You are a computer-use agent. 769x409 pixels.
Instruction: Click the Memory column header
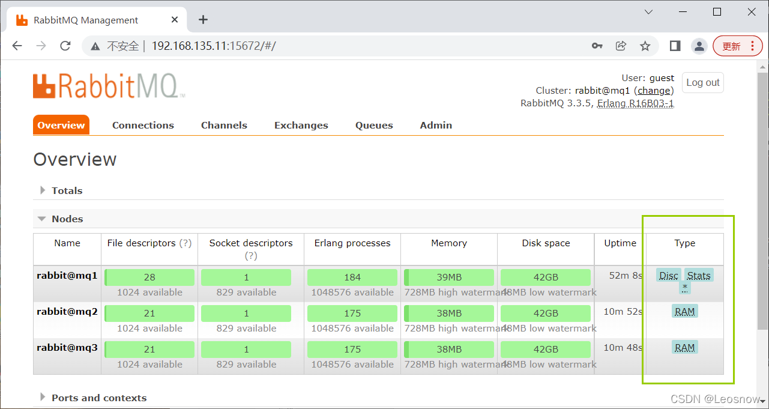(449, 243)
